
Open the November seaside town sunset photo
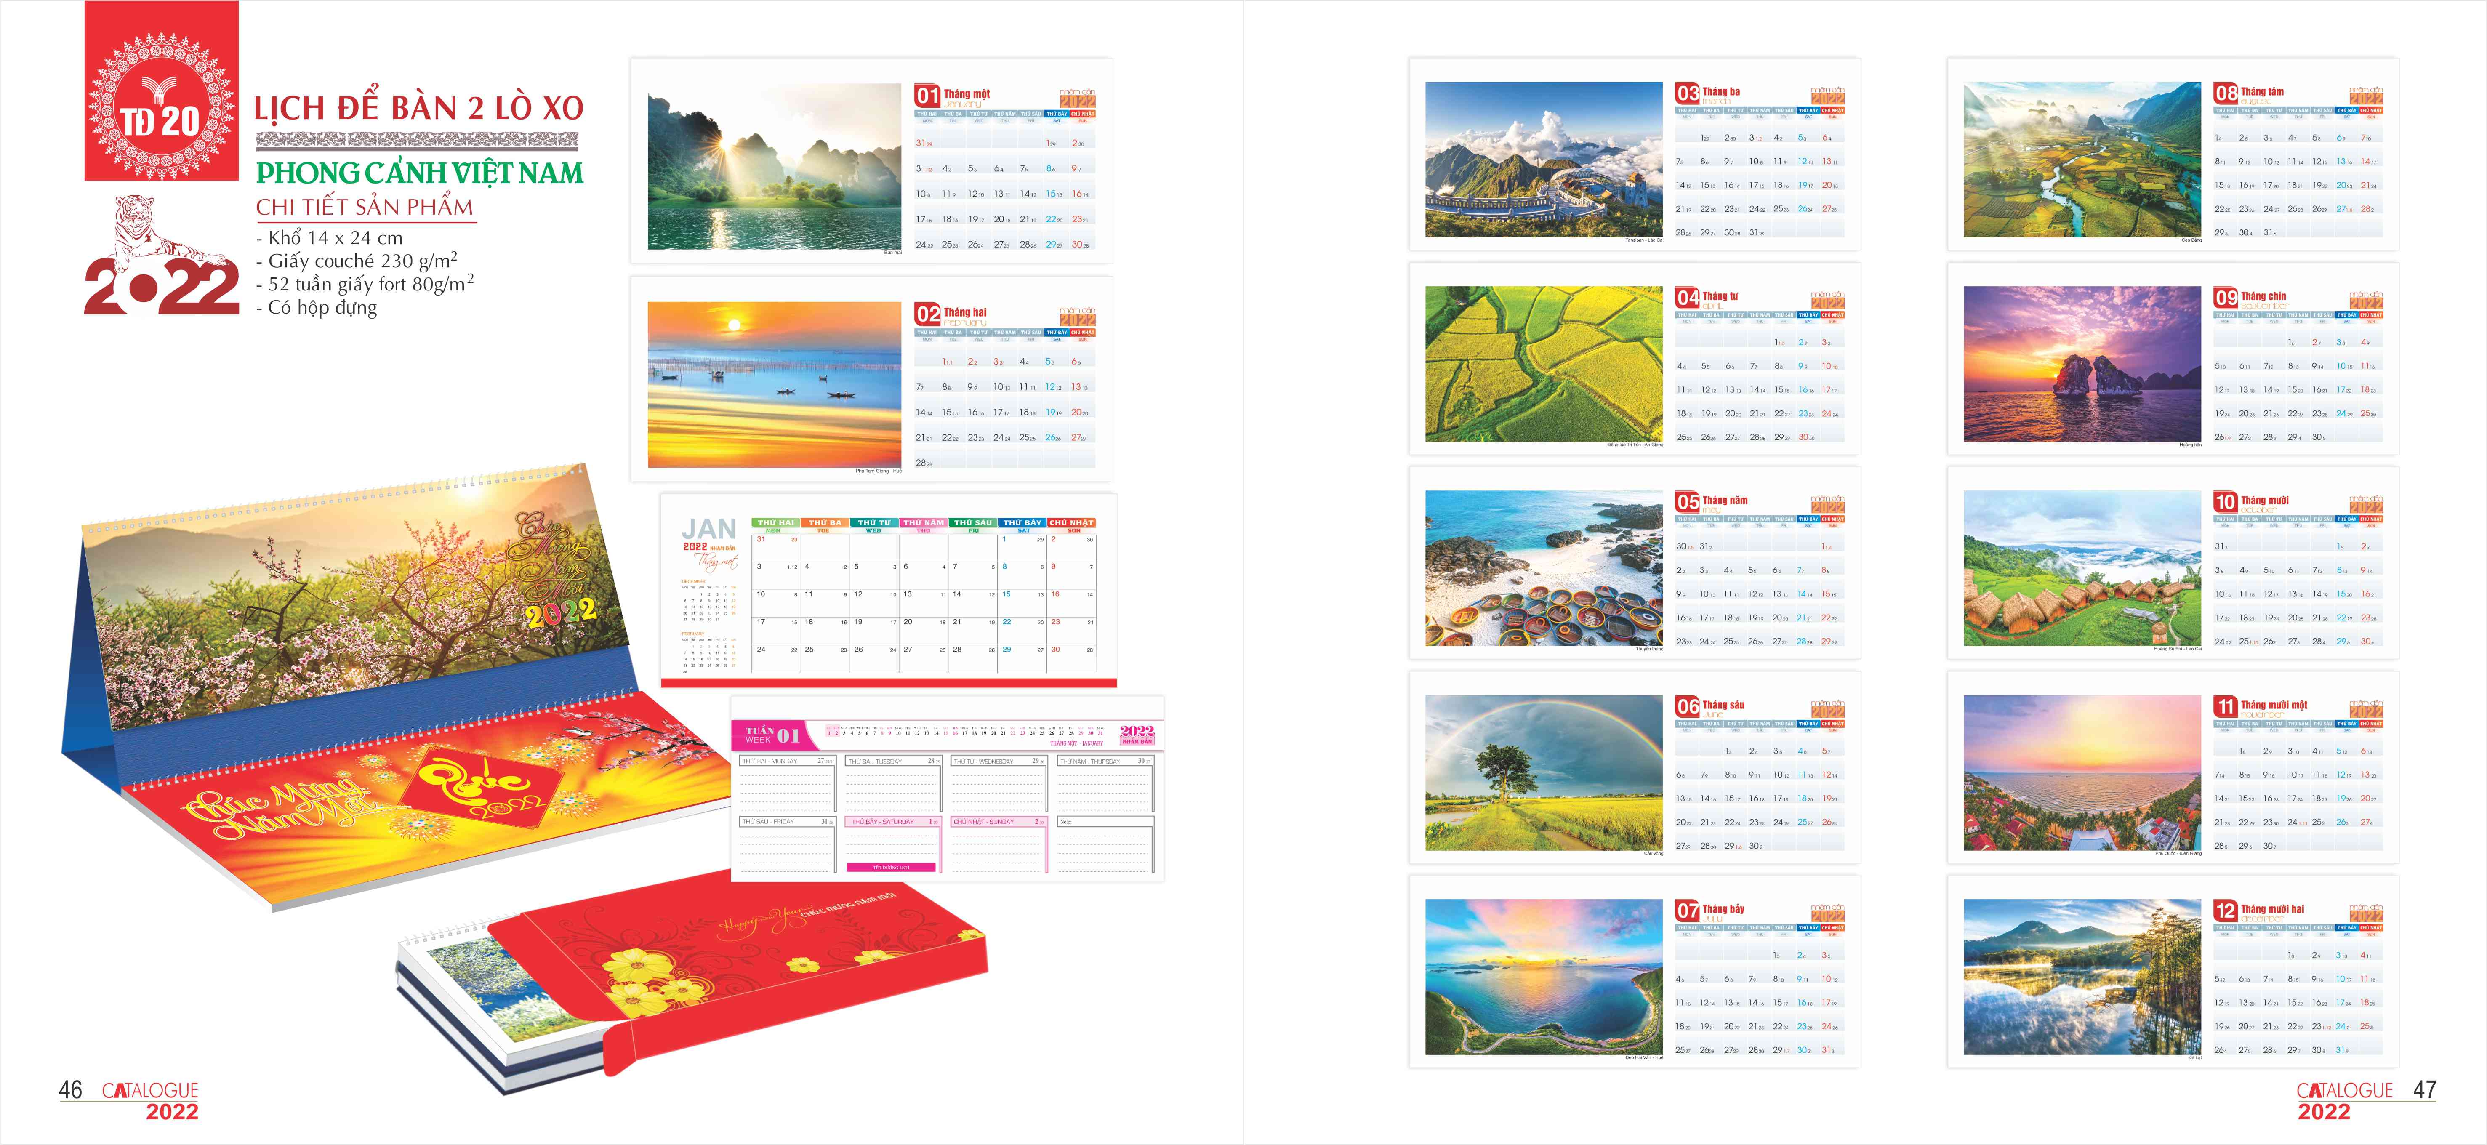[x=2082, y=773]
